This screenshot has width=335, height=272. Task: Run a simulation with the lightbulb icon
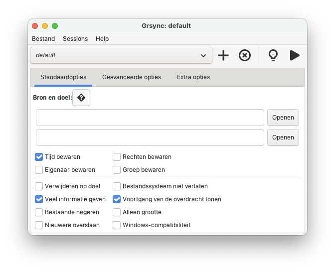273,55
